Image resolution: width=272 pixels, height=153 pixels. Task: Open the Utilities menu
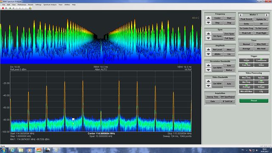[x=67, y=5]
